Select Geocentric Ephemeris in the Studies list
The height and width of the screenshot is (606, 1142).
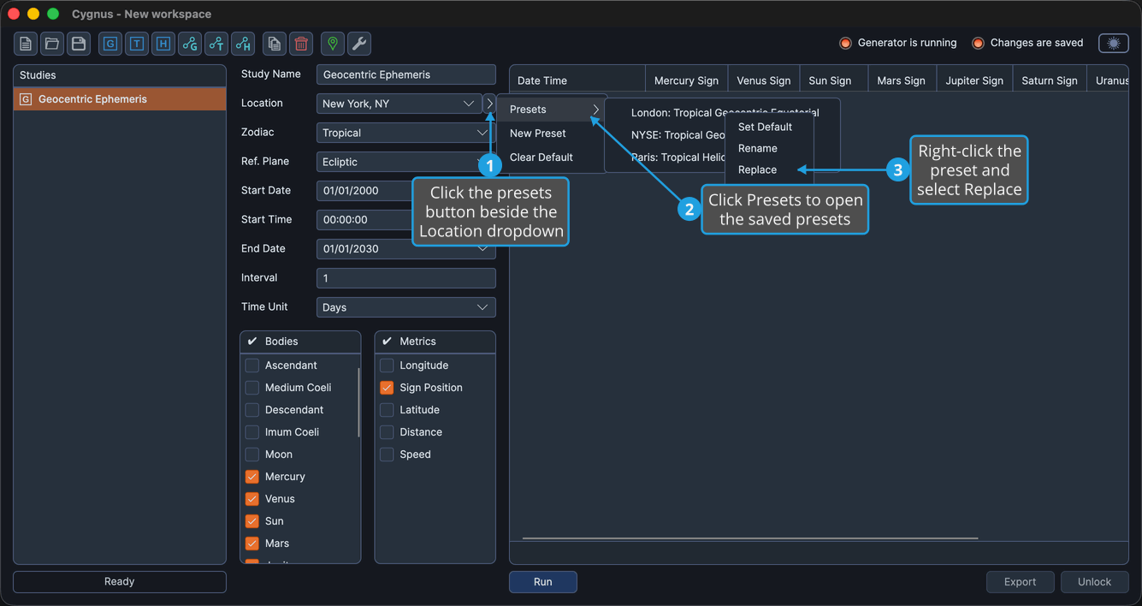pyautogui.click(x=120, y=99)
